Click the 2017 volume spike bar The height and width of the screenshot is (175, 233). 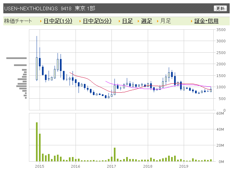pos(115,154)
